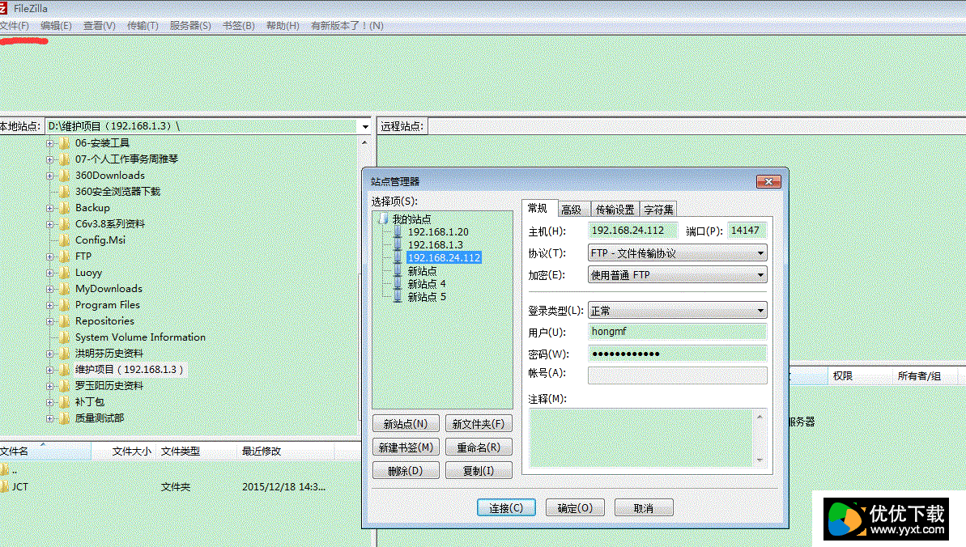Viewport: 966px width, 547px height.
Task: Open the 查看(V) menu
Action: (x=99, y=26)
